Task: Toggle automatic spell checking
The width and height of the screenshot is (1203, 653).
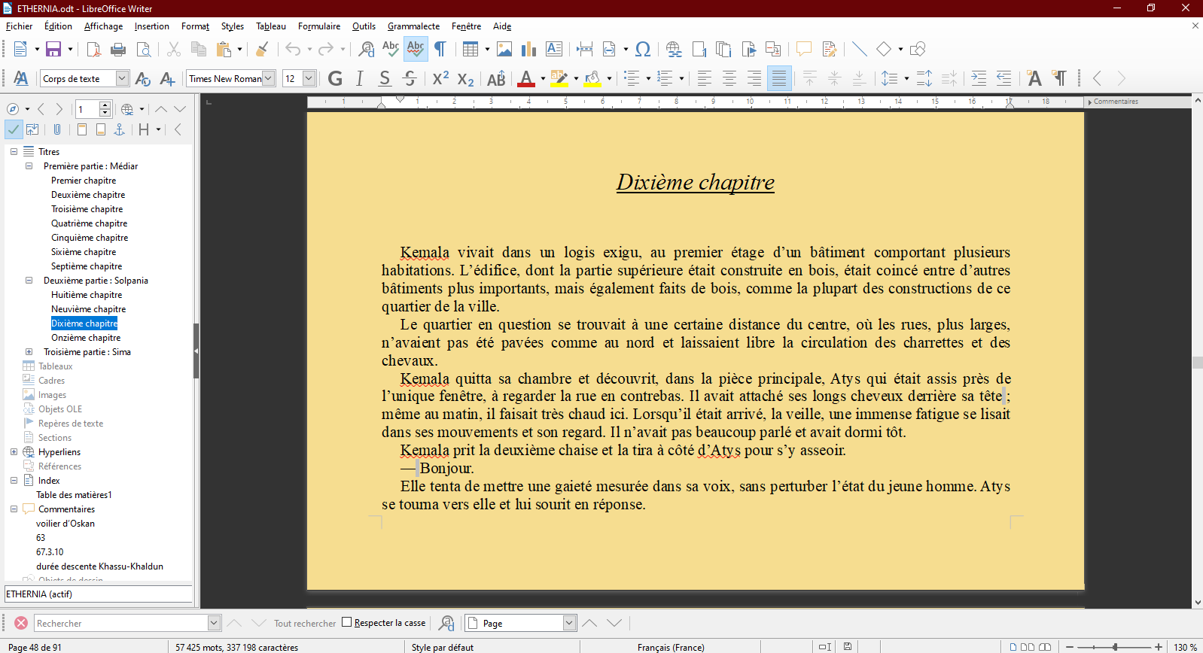Action: [416, 50]
